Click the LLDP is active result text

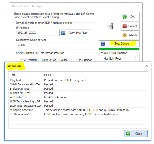coord(82,114)
